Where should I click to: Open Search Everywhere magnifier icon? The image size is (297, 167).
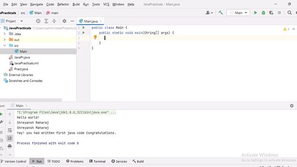coord(290,13)
